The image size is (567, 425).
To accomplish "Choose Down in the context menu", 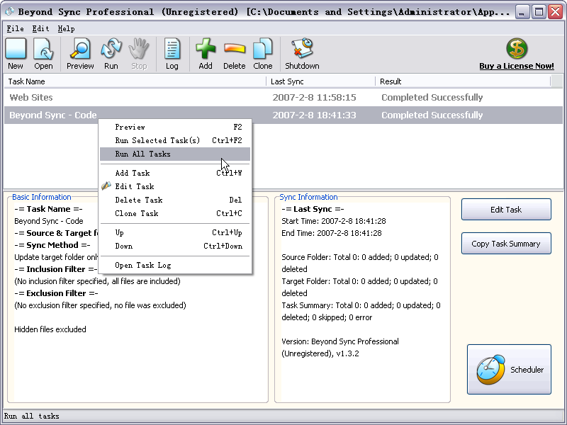I will click(x=175, y=246).
